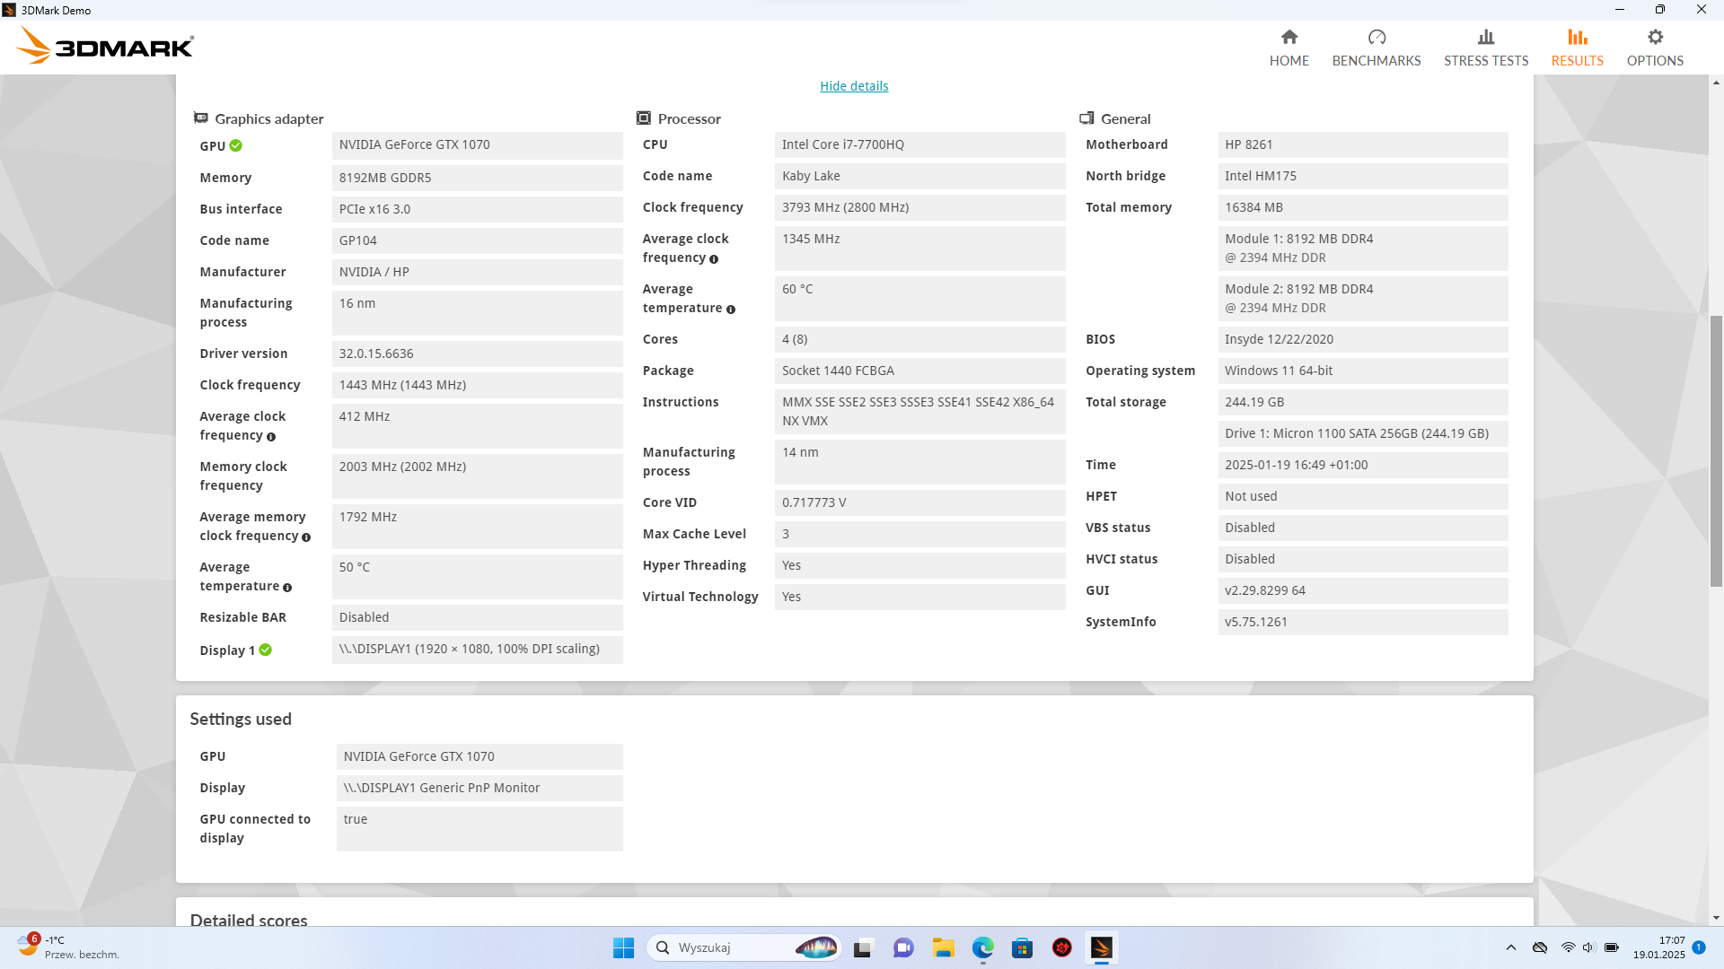The width and height of the screenshot is (1724, 969).
Task: Open the Windows Start menu
Action: (x=623, y=947)
